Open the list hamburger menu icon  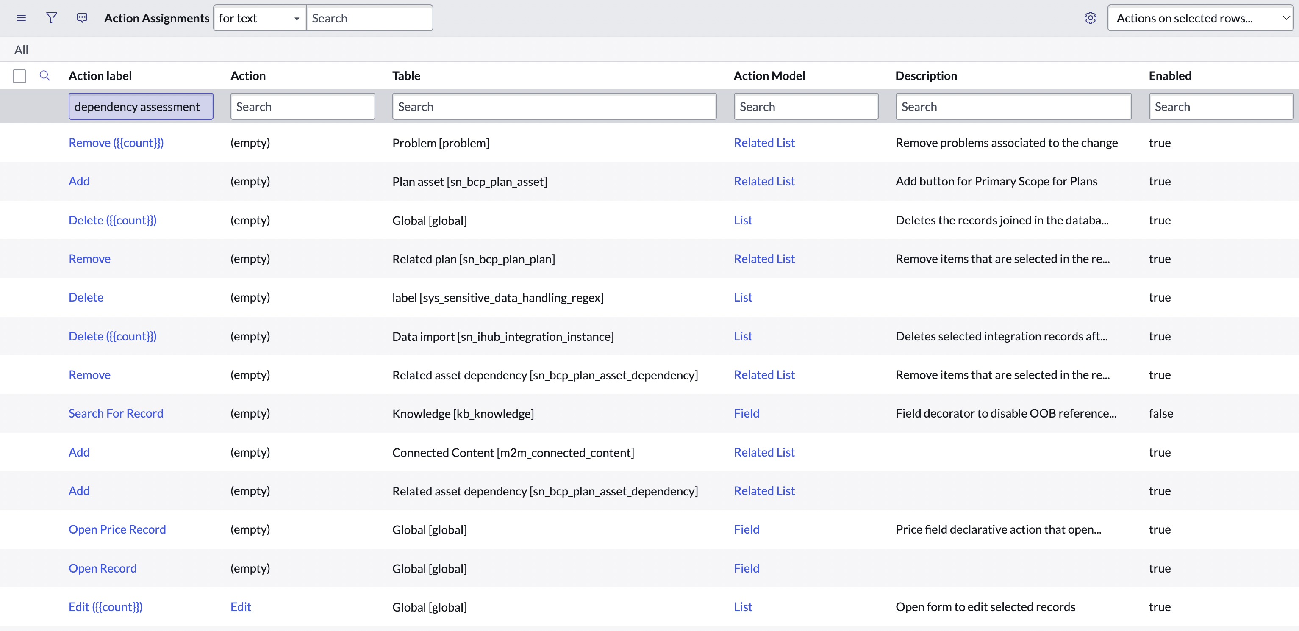(21, 18)
